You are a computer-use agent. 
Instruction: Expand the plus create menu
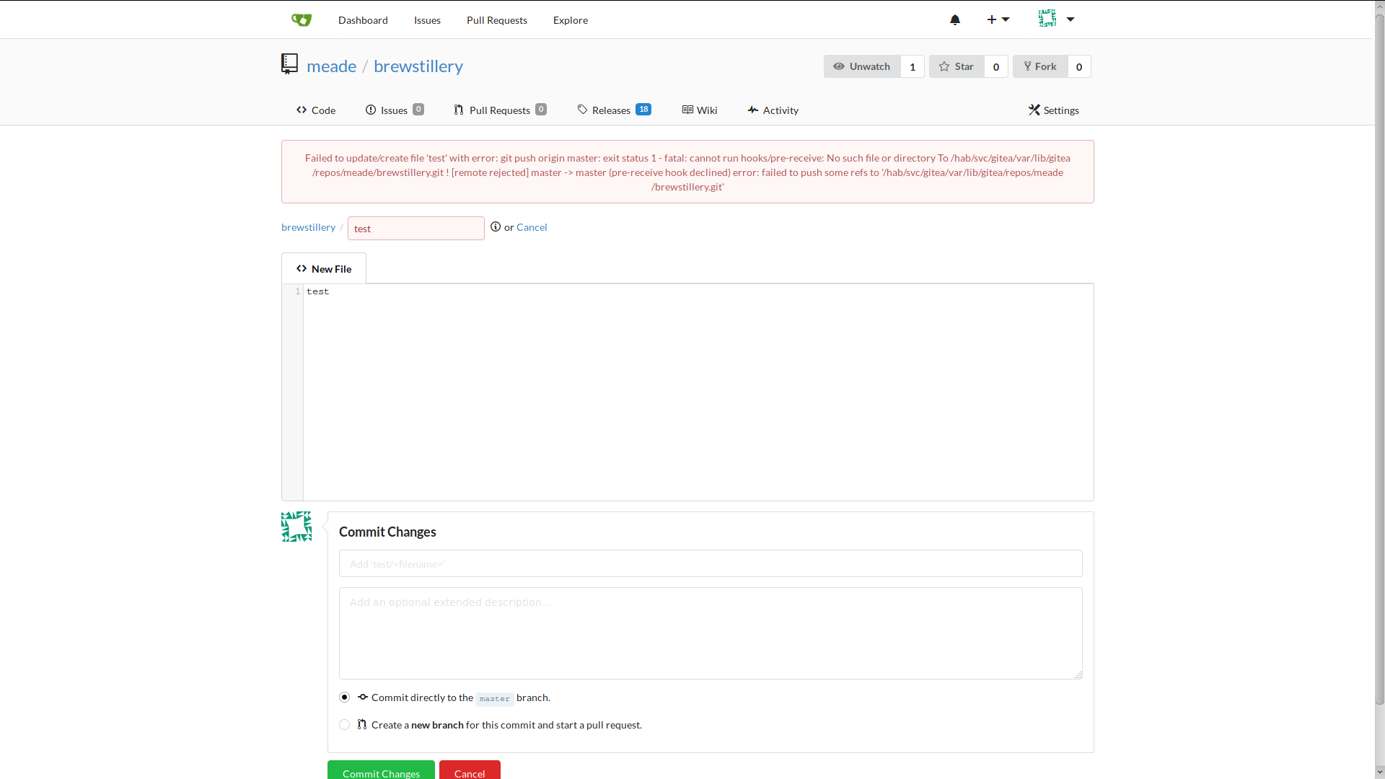coord(998,19)
